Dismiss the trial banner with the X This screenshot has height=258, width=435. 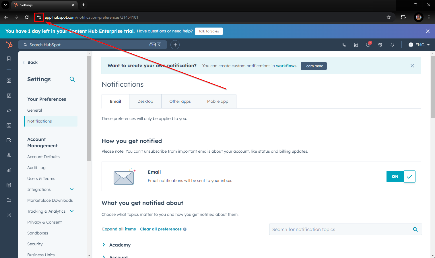(x=428, y=31)
